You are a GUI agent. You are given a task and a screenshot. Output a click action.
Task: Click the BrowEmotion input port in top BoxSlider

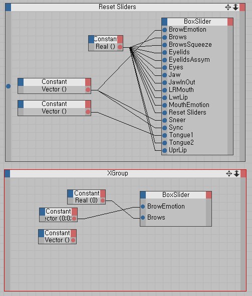164,30
